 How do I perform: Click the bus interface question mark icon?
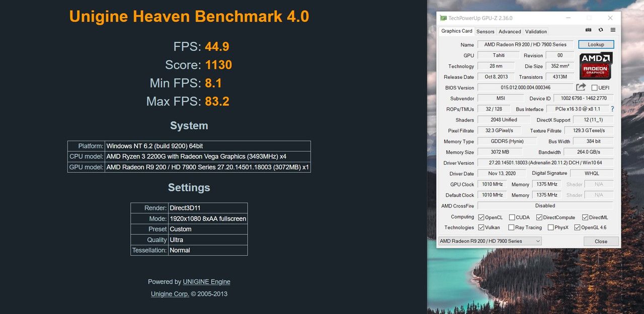pos(612,109)
